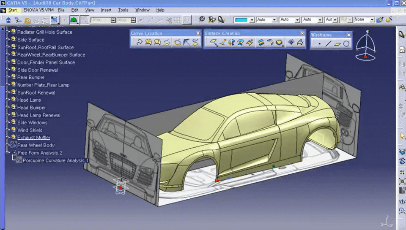The image size is (406, 230).
Task: Close the Wireframe toolbar
Action: [349, 35]
